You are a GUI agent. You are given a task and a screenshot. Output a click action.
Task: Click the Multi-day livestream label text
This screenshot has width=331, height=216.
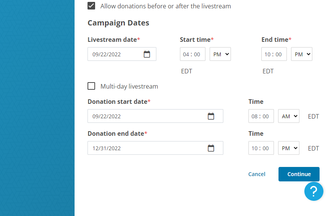(129, 86)
